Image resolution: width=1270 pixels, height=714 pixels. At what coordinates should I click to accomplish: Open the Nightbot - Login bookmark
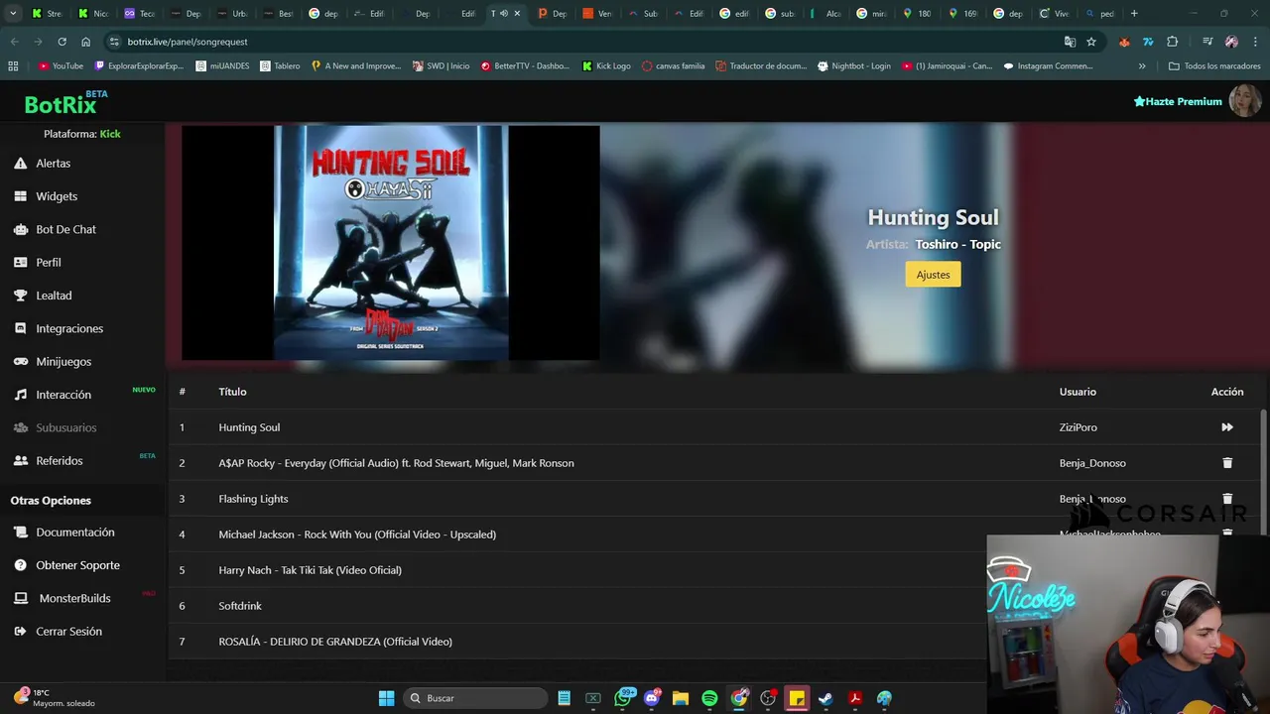853,66
